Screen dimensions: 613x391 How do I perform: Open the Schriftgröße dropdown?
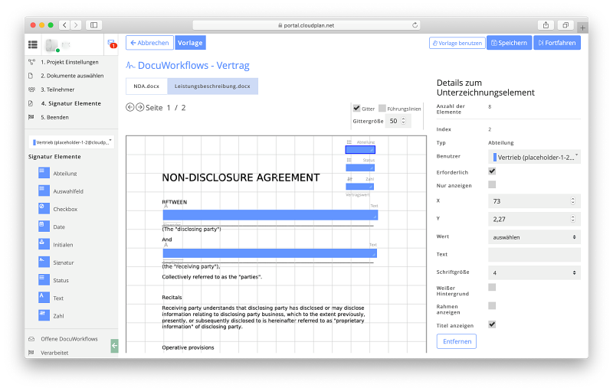coord(534,272)
